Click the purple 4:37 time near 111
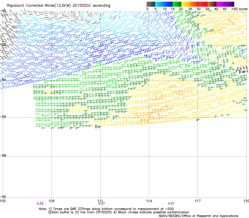 pos(101,204)
